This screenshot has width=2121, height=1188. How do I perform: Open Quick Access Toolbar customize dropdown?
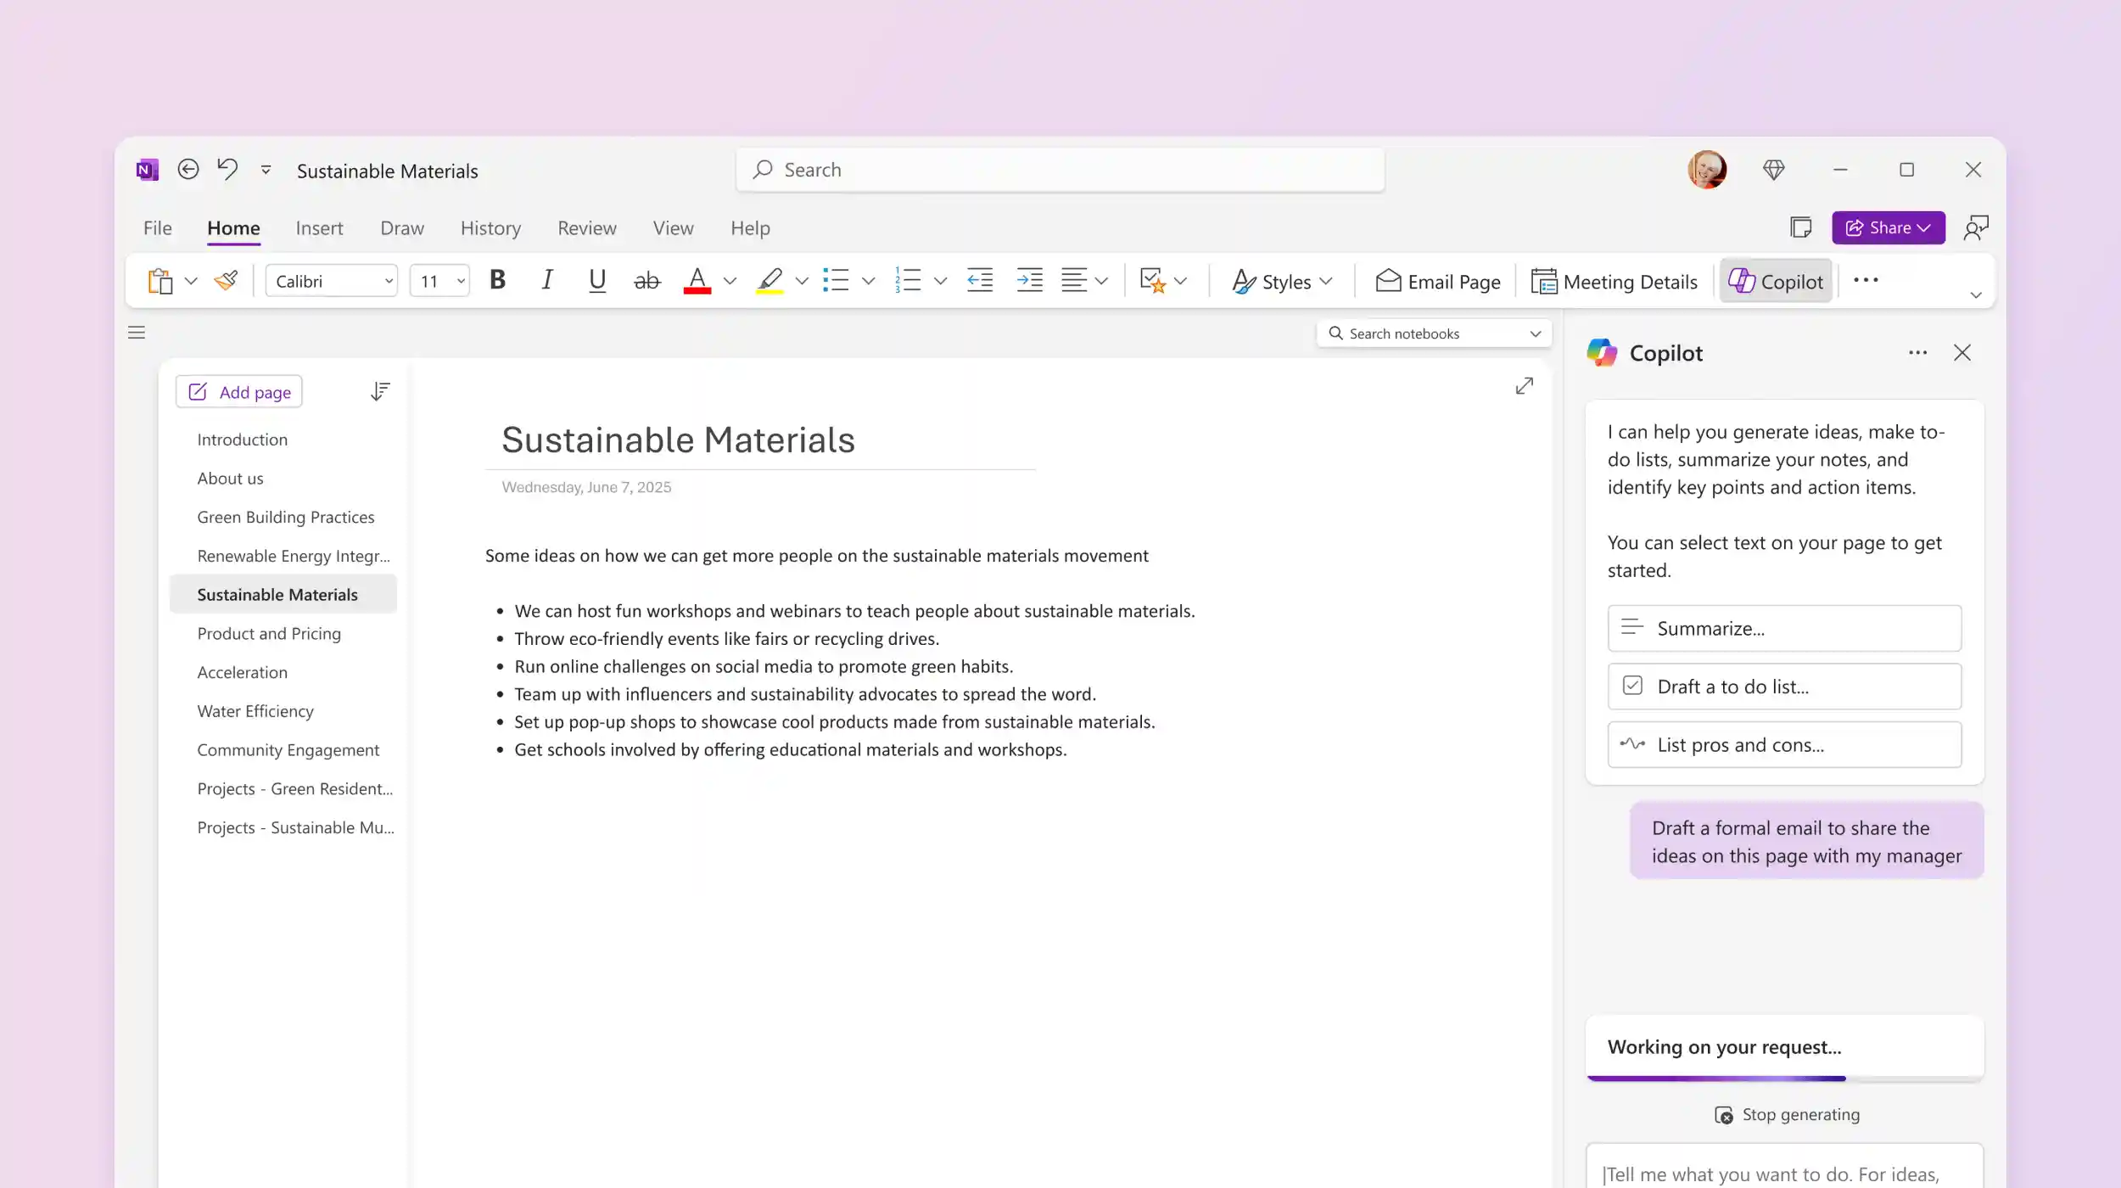(x=266, y=170)
